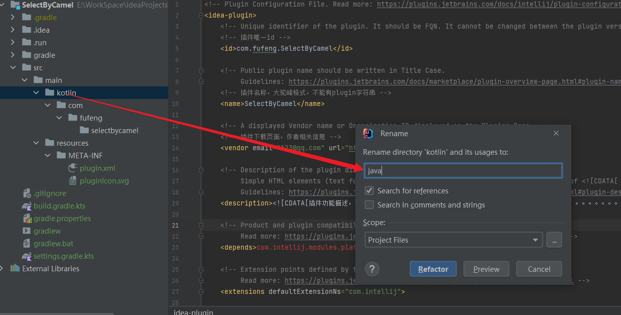The width and height of the screenshot is (621, 315).
Task: Open the plugin configuration docs link on line 1
Action: pyautogui.click(x=499, y=4)
